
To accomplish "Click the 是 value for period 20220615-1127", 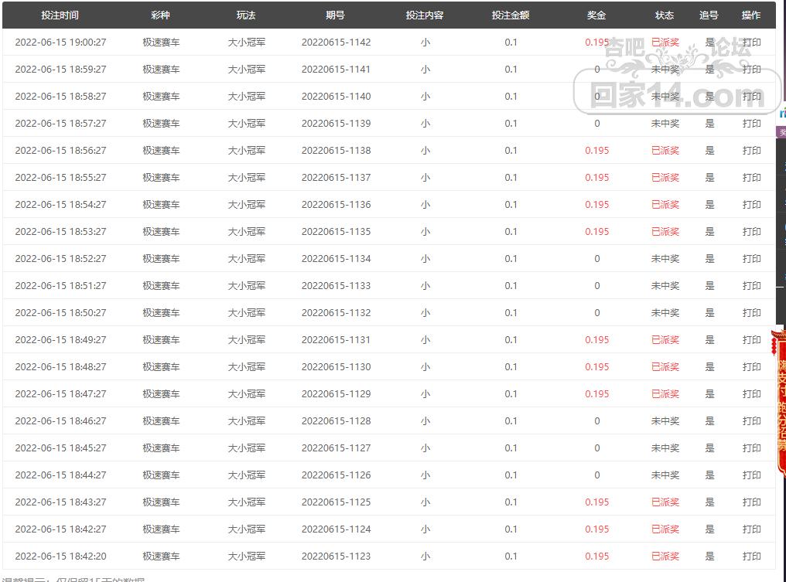I will pyautogui.click(x=709, y=448).
